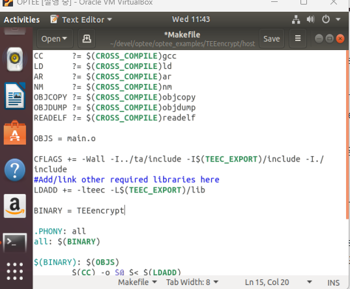This screenshot has width=350, height=289.
Task: Click the 'OBJDUMP' variable line
Action: pyautogui.click(x=115, y=107)
